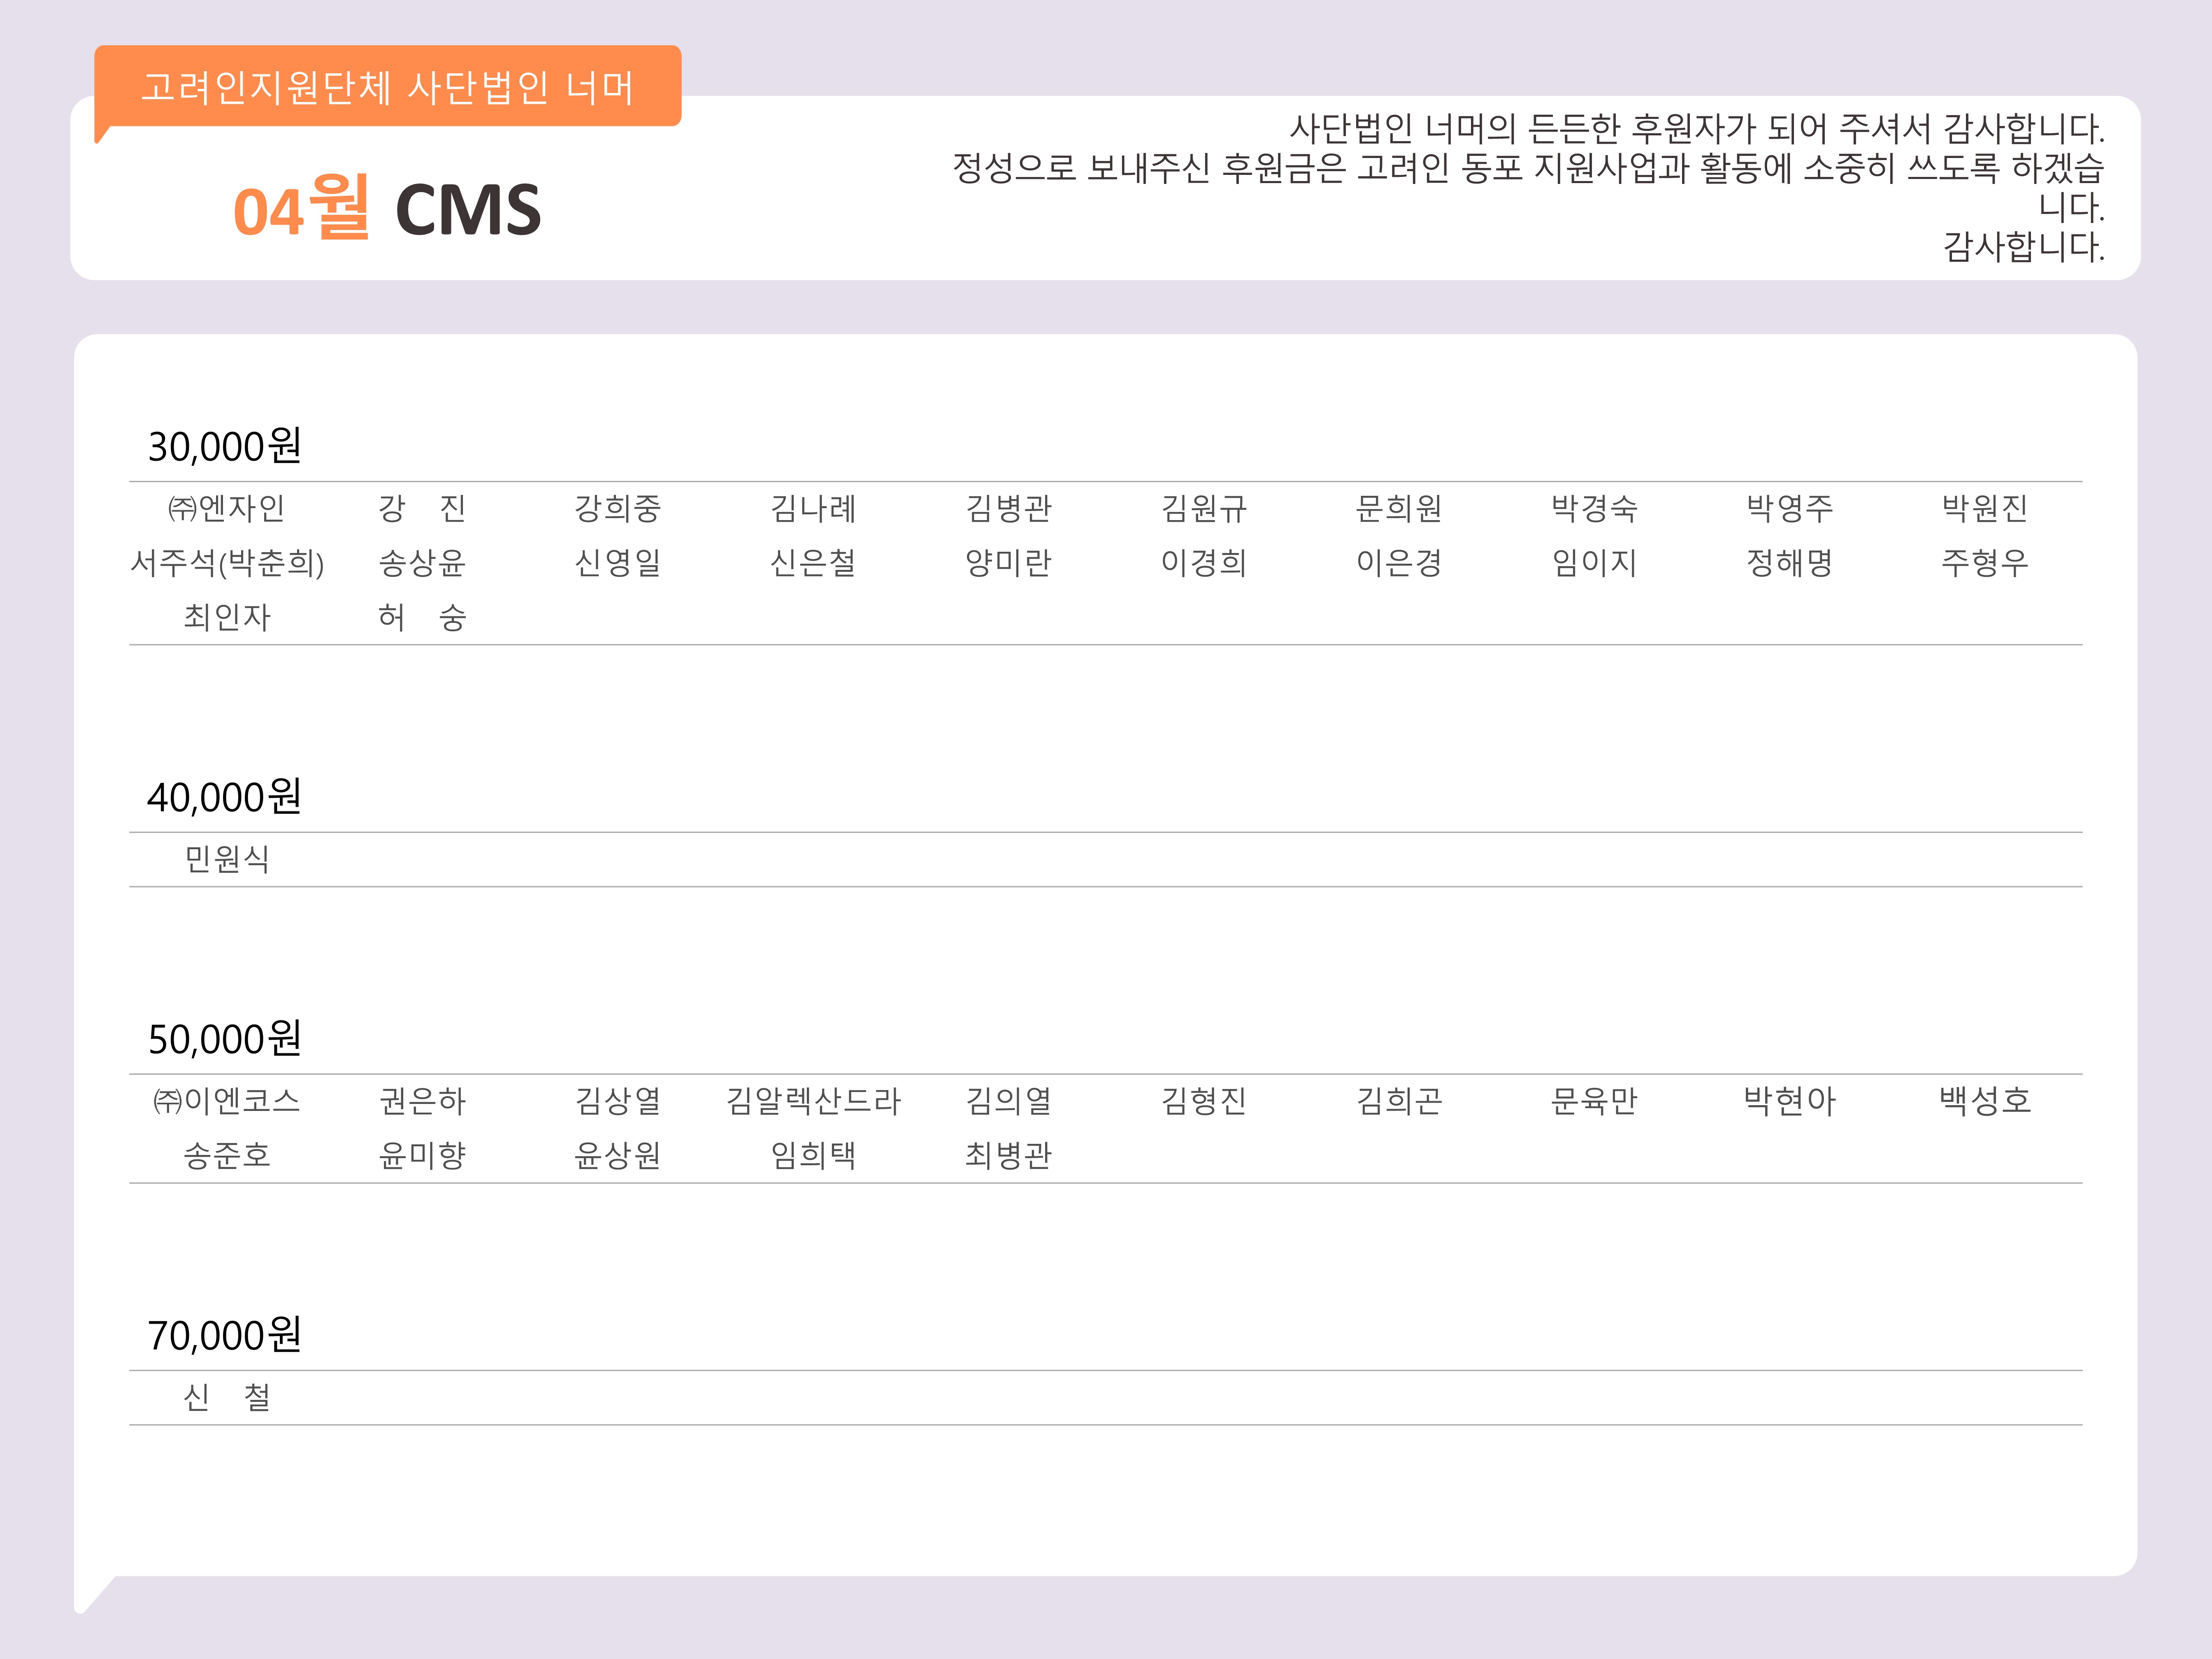This screenshot has height=1659, width=2212.
Task: Click the name 주형우
Action: pos(1985,563)
